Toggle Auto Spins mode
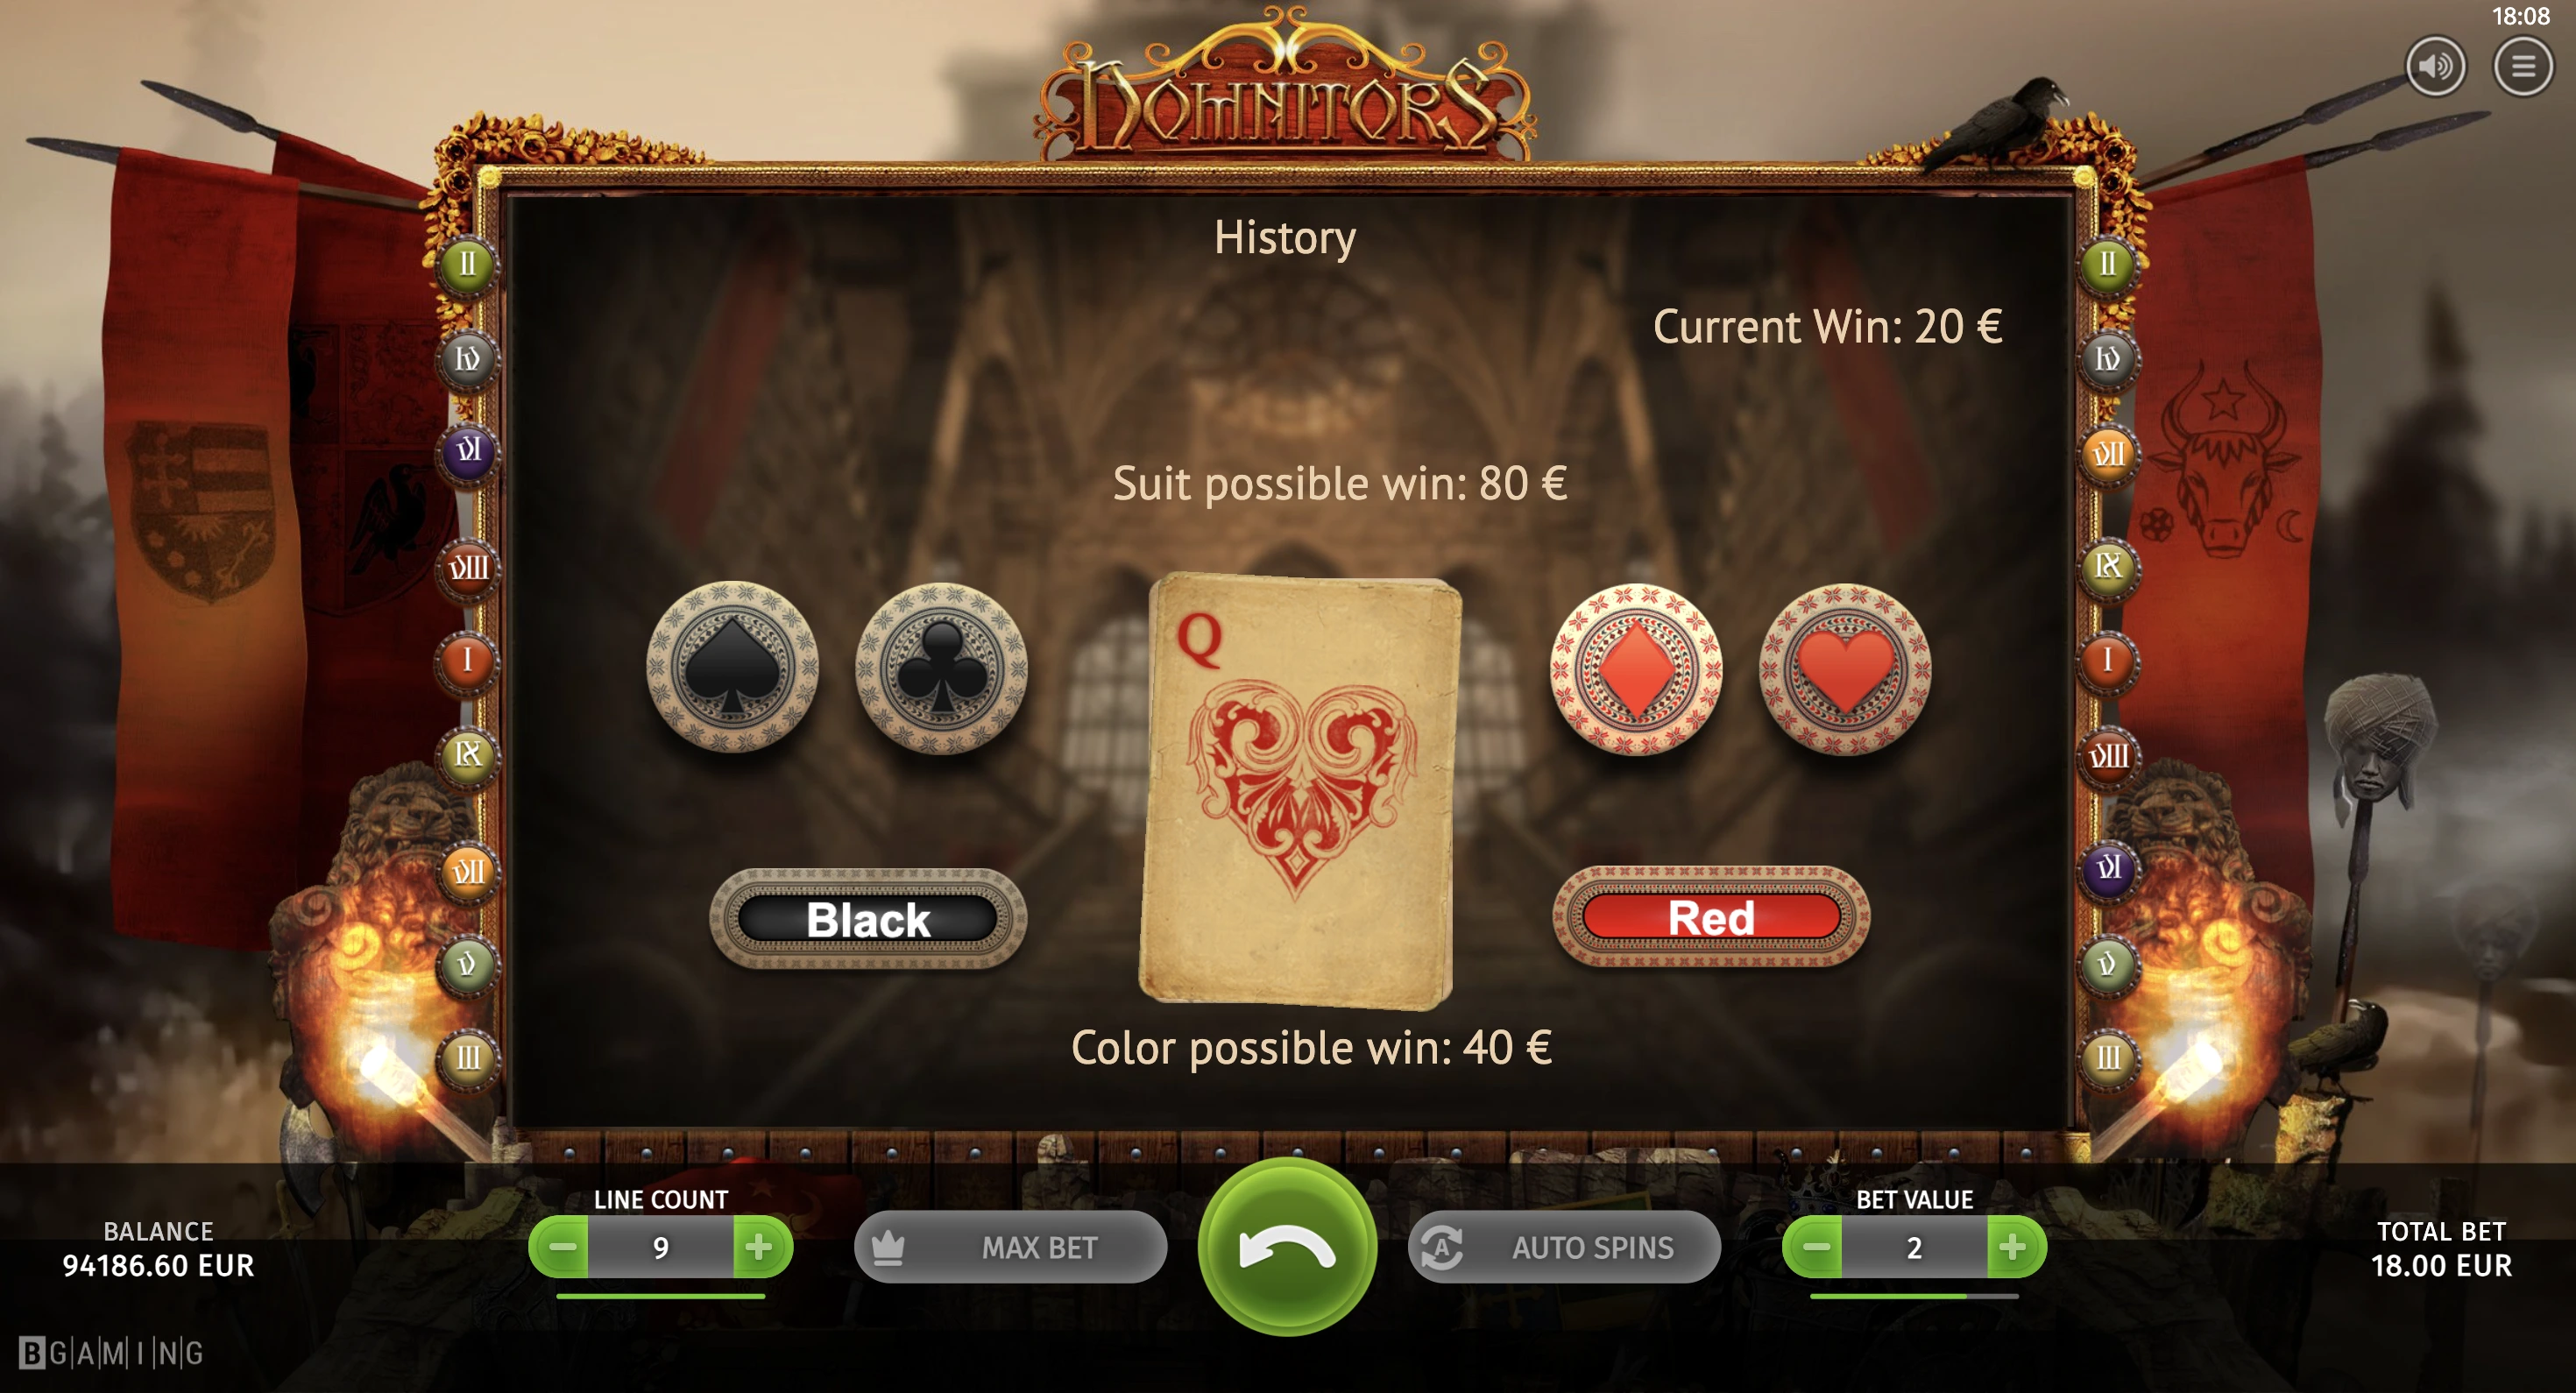 (x=1564, y=1247)
